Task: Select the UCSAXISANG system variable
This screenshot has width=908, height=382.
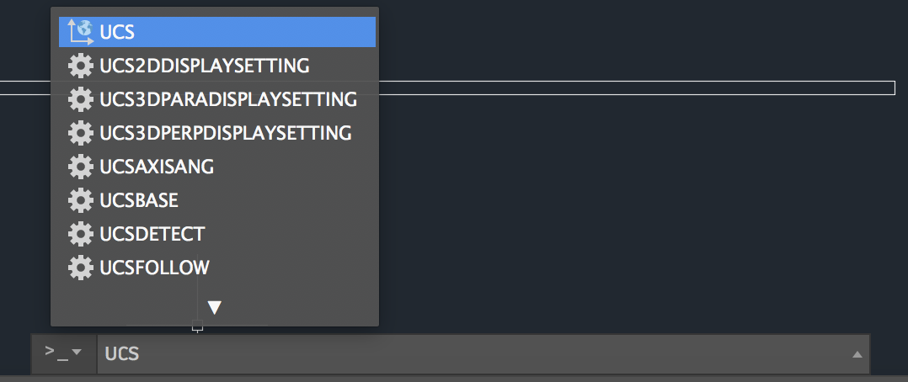Action: click(217, 167)
